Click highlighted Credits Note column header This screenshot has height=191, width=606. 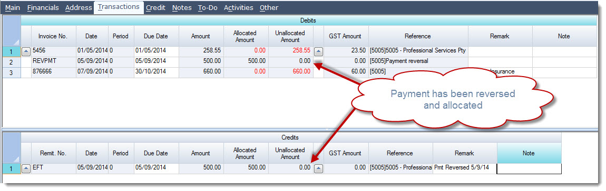[529, 153]
